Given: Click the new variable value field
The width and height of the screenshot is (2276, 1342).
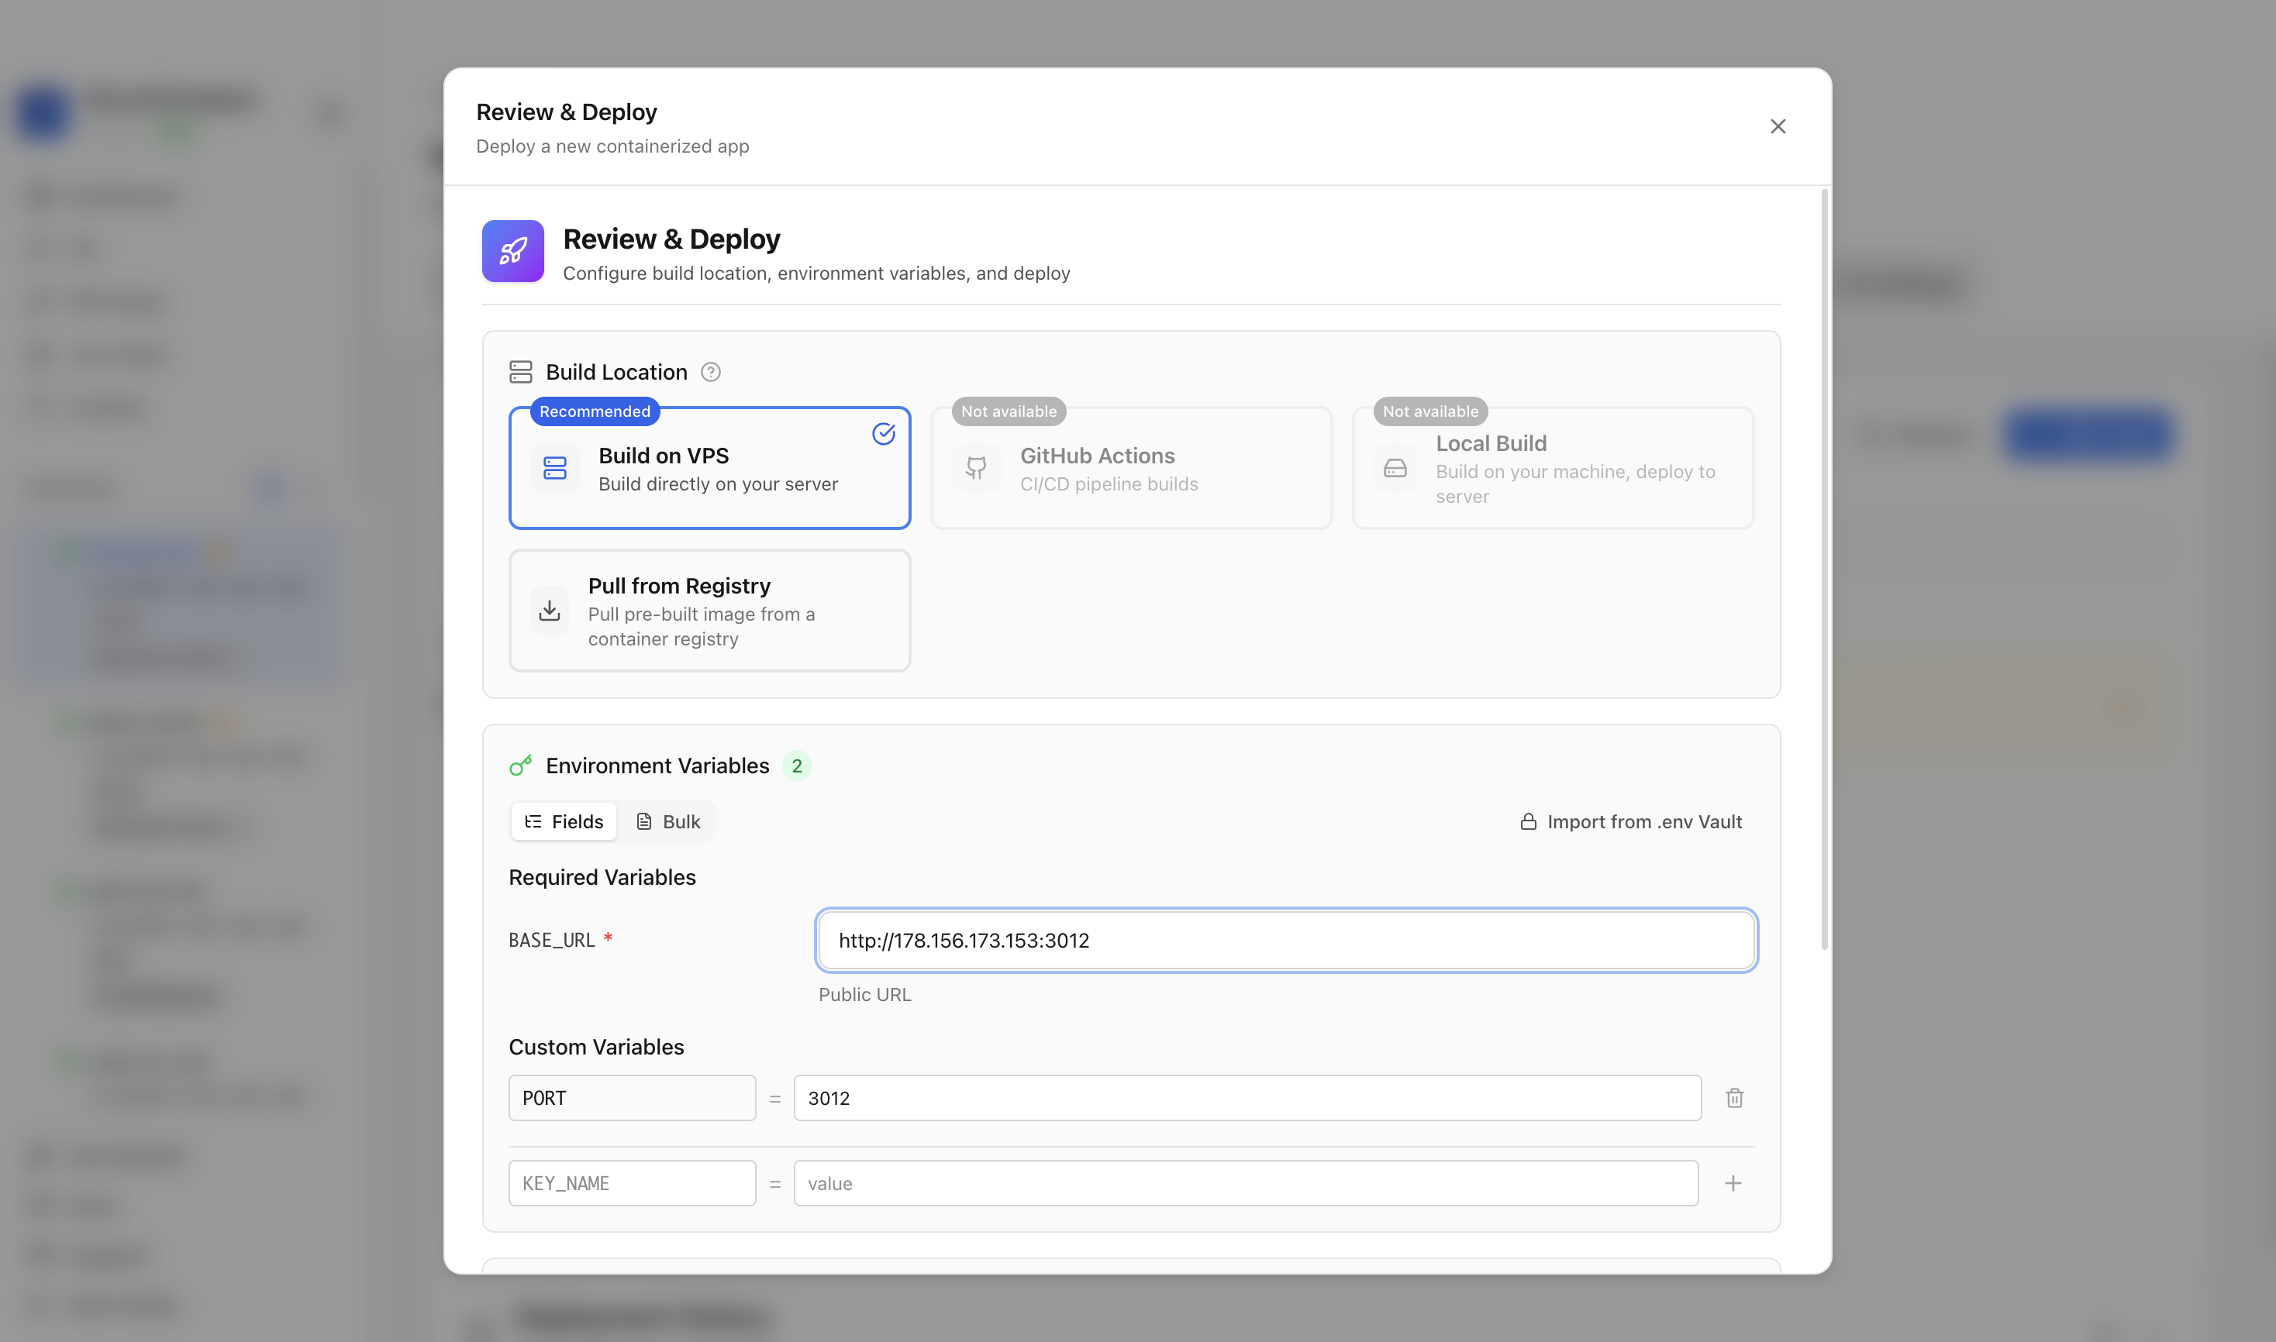Looking at the screenshot, I should [x=1246, y=1184].
